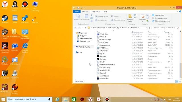Open quick access toolbar customize arrow
Viewport: 182px width, 102px height.
84,8
